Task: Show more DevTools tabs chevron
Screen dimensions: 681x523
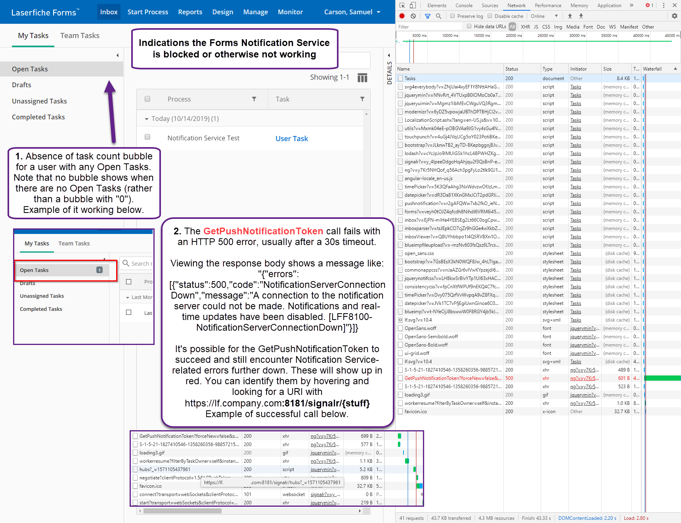Action: 631,6
